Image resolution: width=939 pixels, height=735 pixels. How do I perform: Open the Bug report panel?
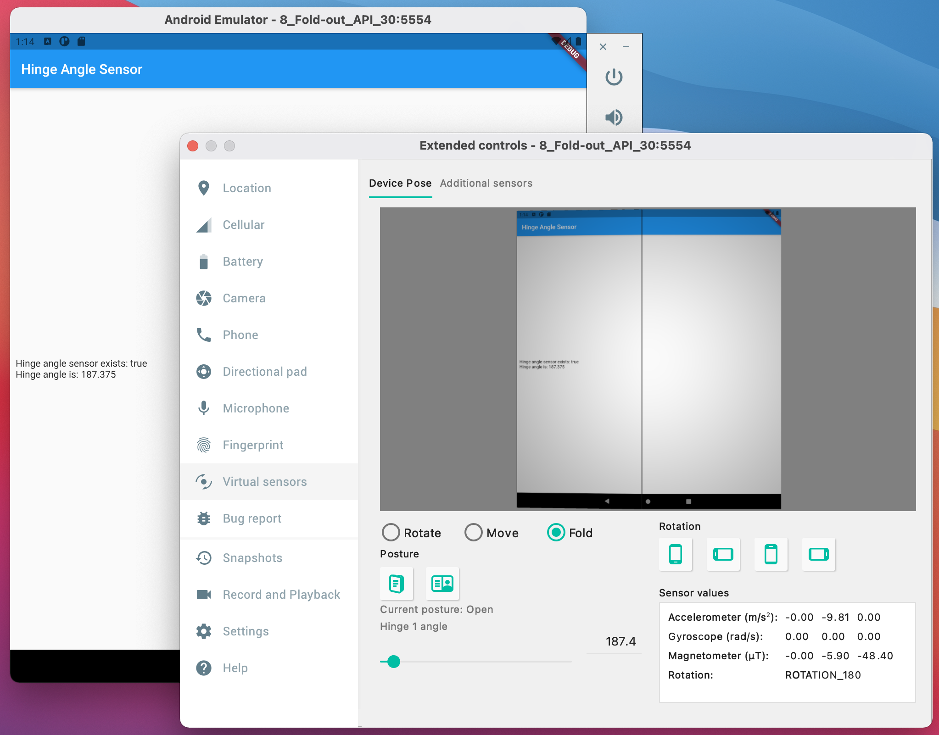click(252, 518)
